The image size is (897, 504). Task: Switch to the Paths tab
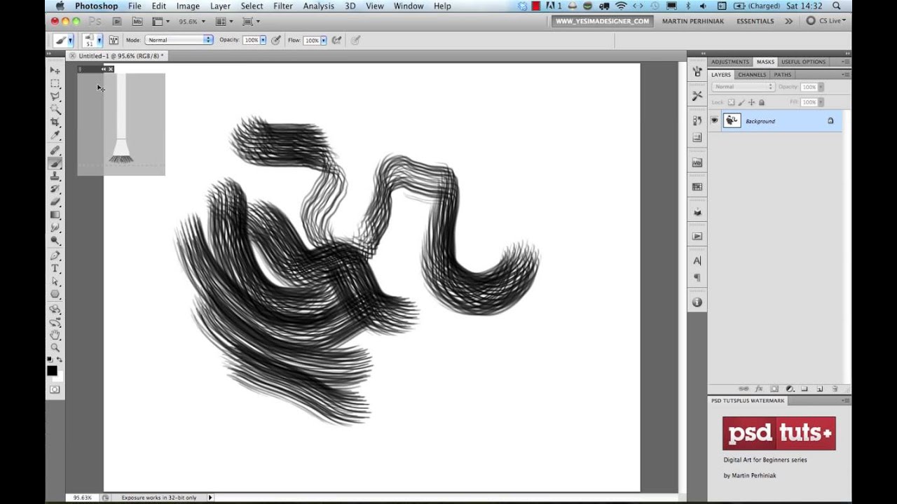pos(783,74)
